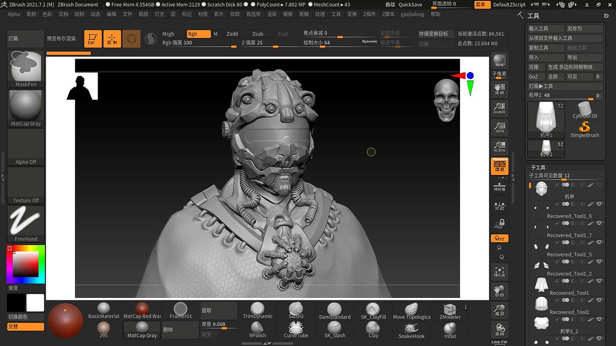Select the SK_ClayFill brush

[373, 310]
